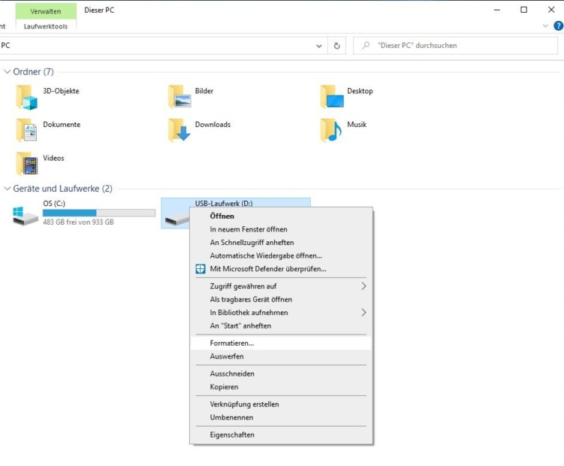Click the search magnifier icon

coord(366,45)
